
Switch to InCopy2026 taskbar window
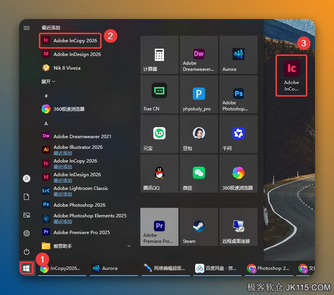[62, 268]
